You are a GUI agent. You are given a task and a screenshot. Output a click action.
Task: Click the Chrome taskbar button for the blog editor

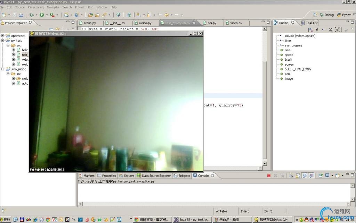[x=152, y=220]
